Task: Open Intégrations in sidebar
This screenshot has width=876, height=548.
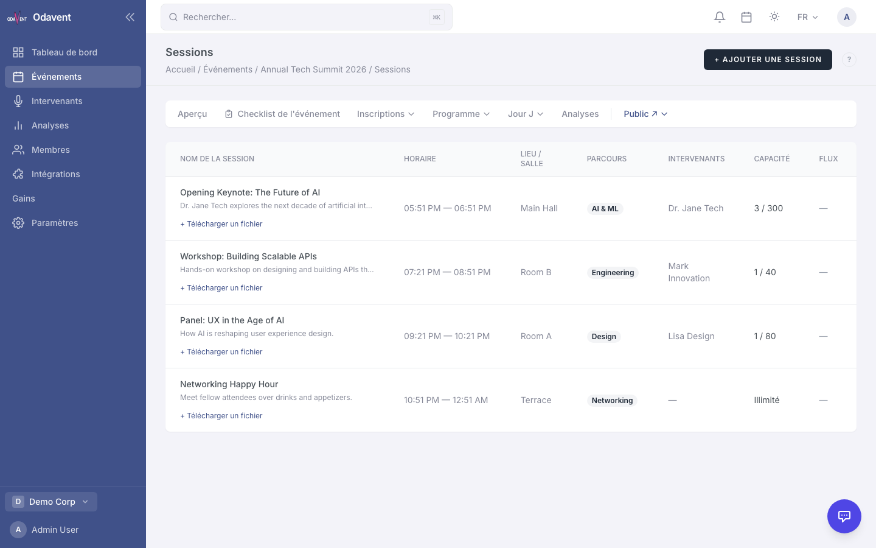Action: pos(73,174)
